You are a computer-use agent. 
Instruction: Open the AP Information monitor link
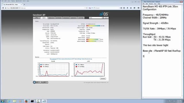[x=61, y=59]
